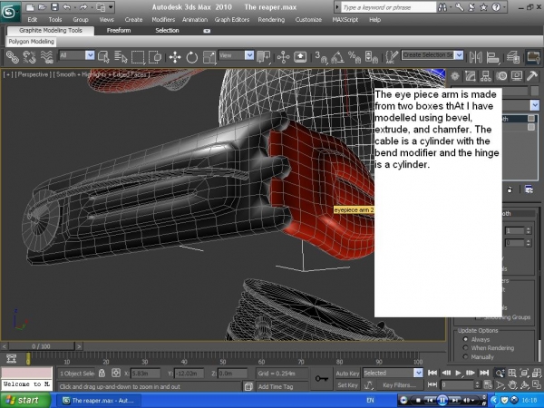Switch to the Hierarchy command panel
The width and height of the screenshot is (544, 408).
pos(486,76)
